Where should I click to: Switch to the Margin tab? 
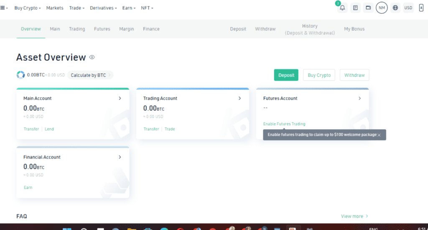pos(126,29)
